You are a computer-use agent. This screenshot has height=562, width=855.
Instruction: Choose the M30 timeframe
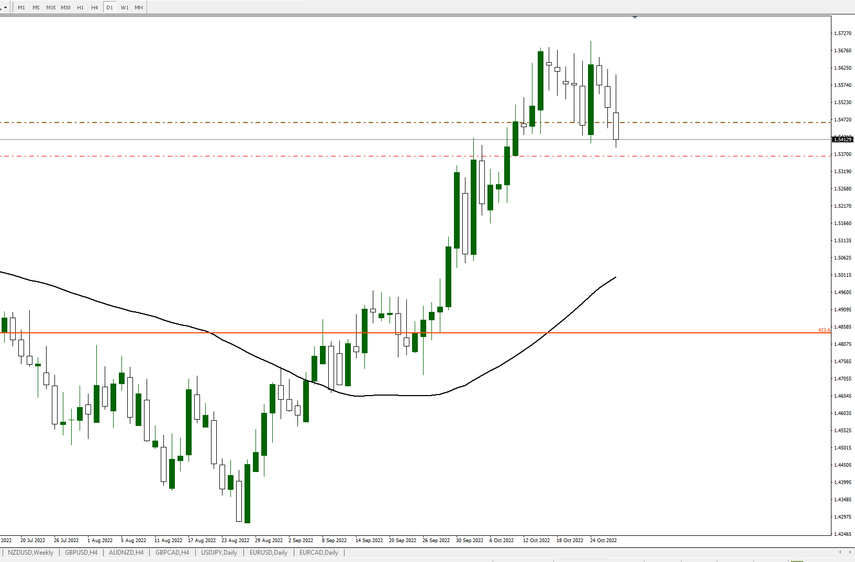(x=65, y=7)
